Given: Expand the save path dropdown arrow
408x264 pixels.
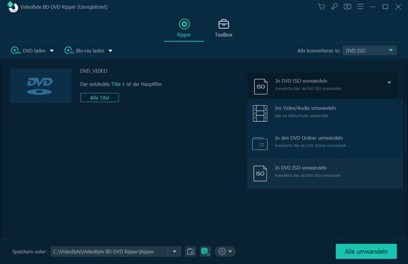Looking at the screenshot, I should point(175,251).
